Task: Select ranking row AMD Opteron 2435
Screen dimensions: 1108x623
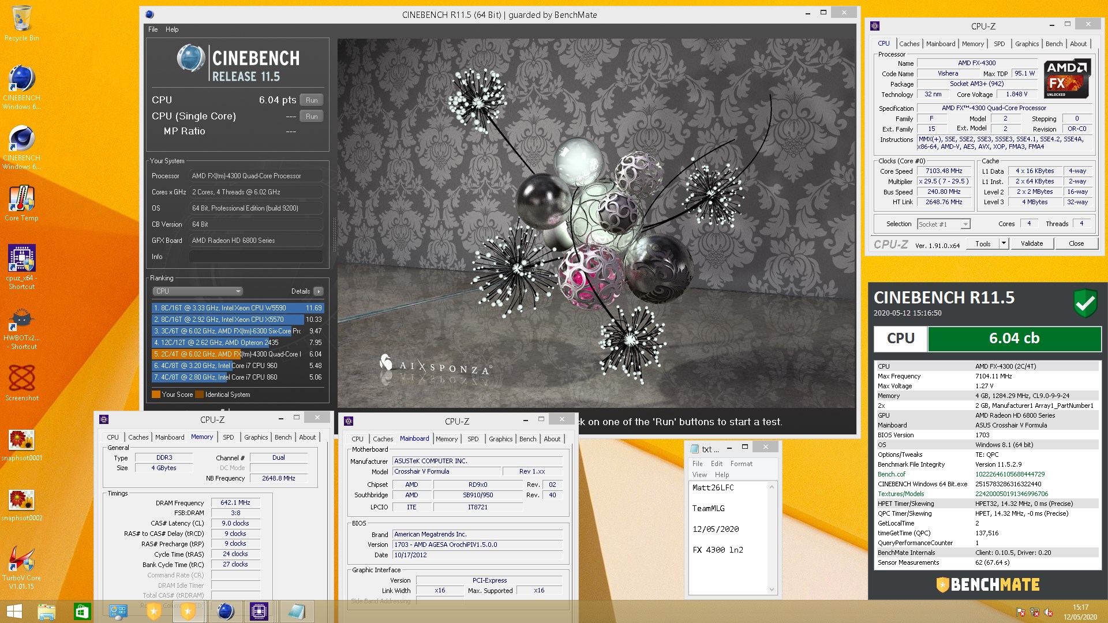Action: pos(237,343)
